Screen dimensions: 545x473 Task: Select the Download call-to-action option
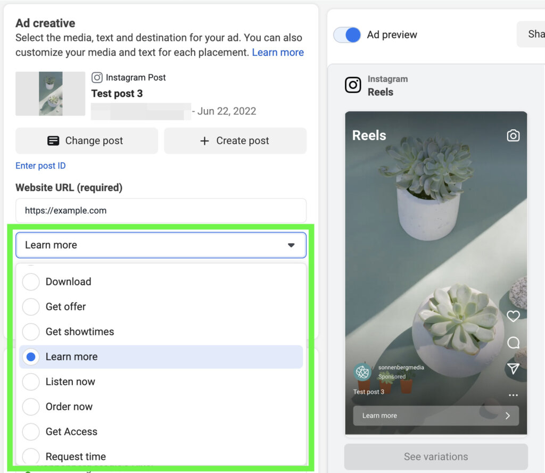[x=30, y=281]
